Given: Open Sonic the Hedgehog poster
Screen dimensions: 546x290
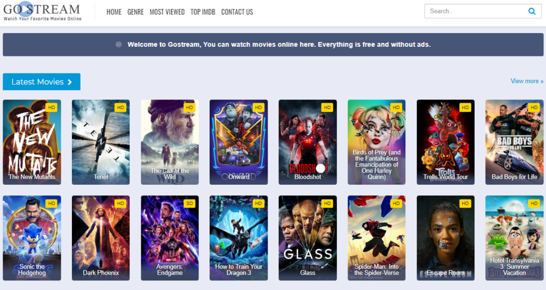Looking at the screenshot, I should click(32, 238).
